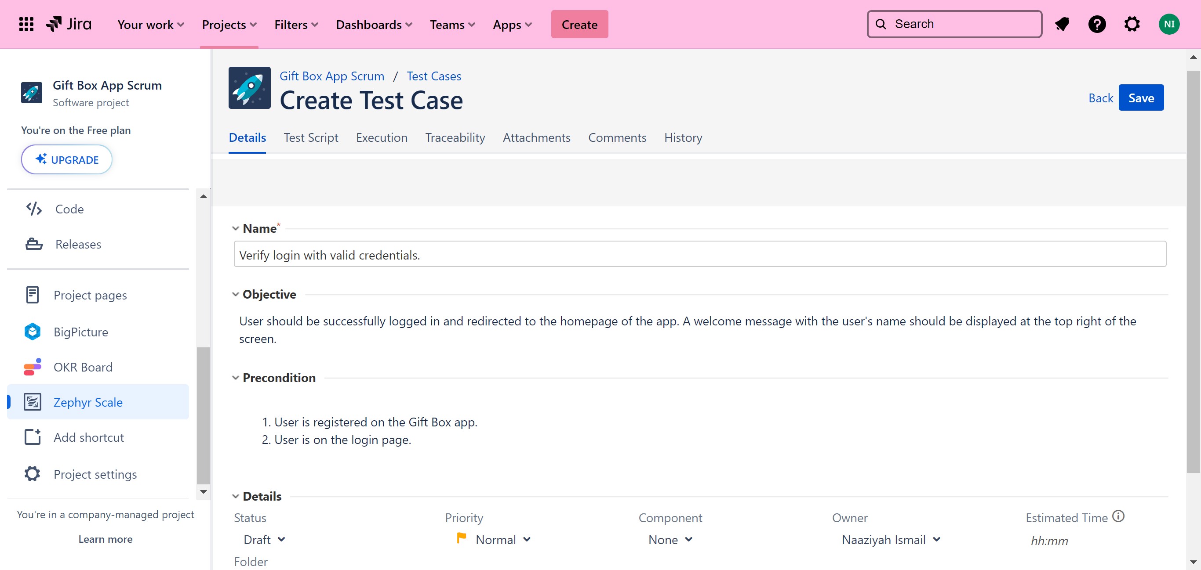Click the NI user avatar
Image resolution: width=1201 pixels, height=570 pixels.
click(x=1169, y=24)
